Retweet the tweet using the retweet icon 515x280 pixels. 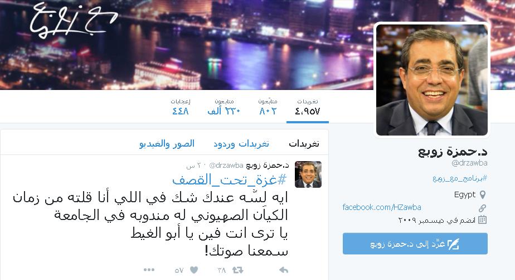[x=238, y=270]
